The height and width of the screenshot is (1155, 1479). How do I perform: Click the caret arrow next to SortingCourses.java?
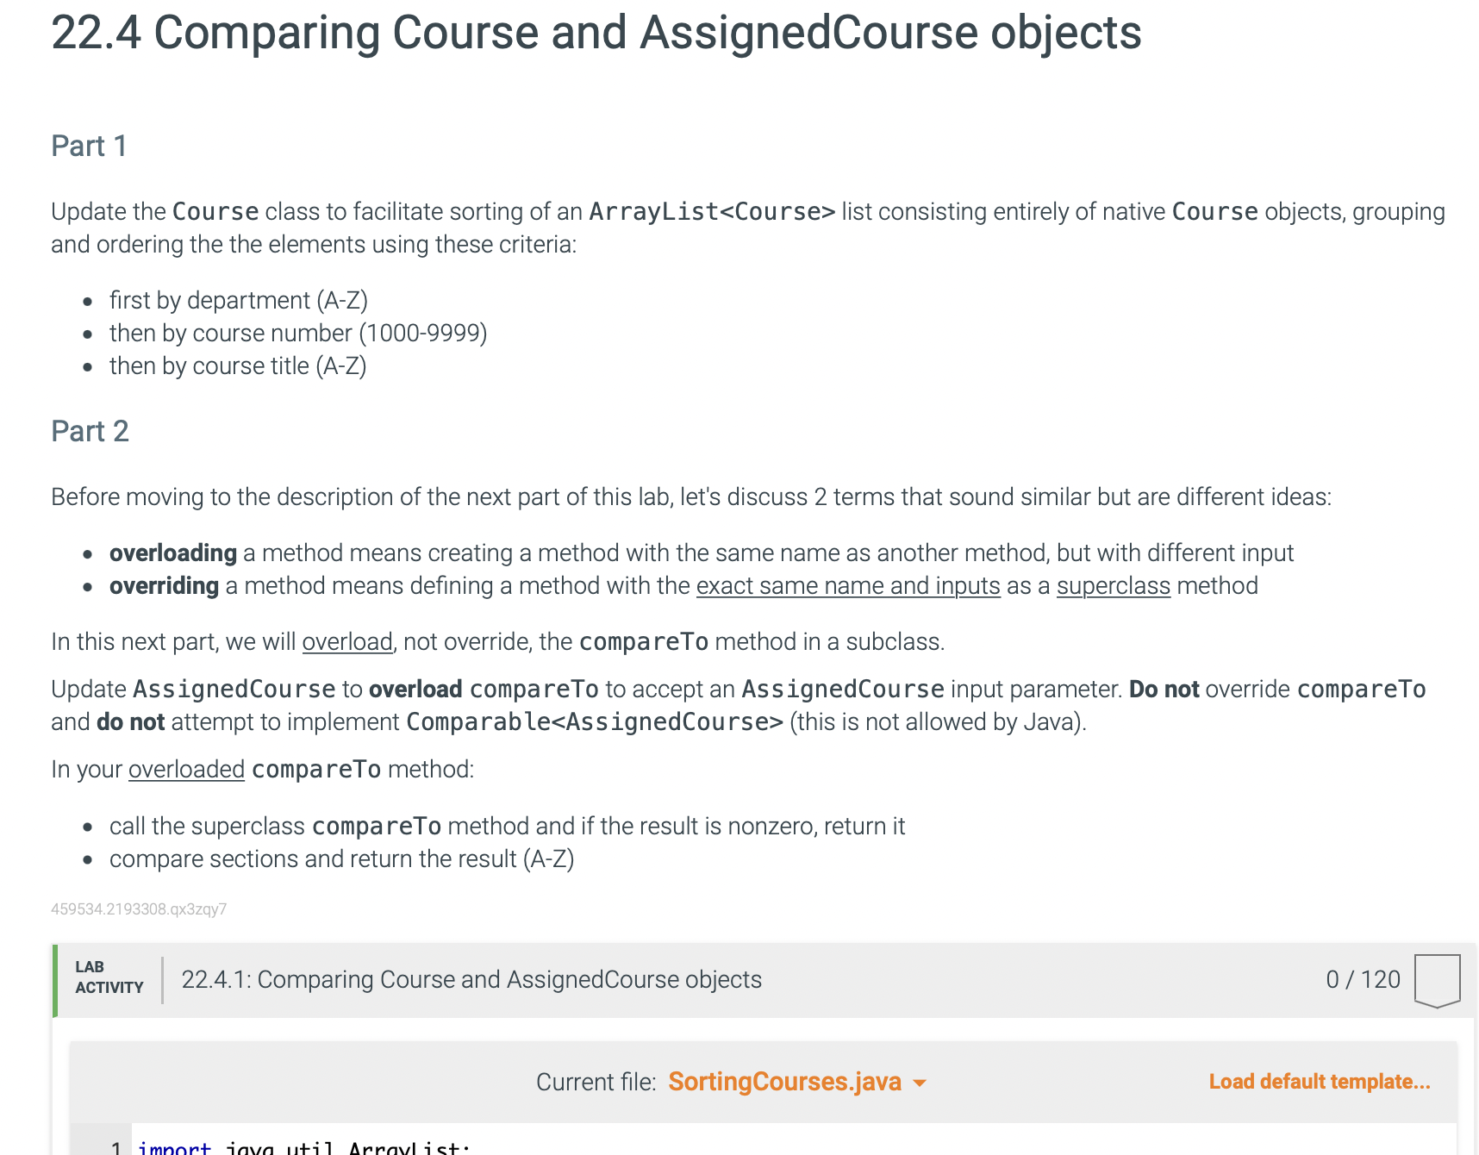[x=919, y=1083]
